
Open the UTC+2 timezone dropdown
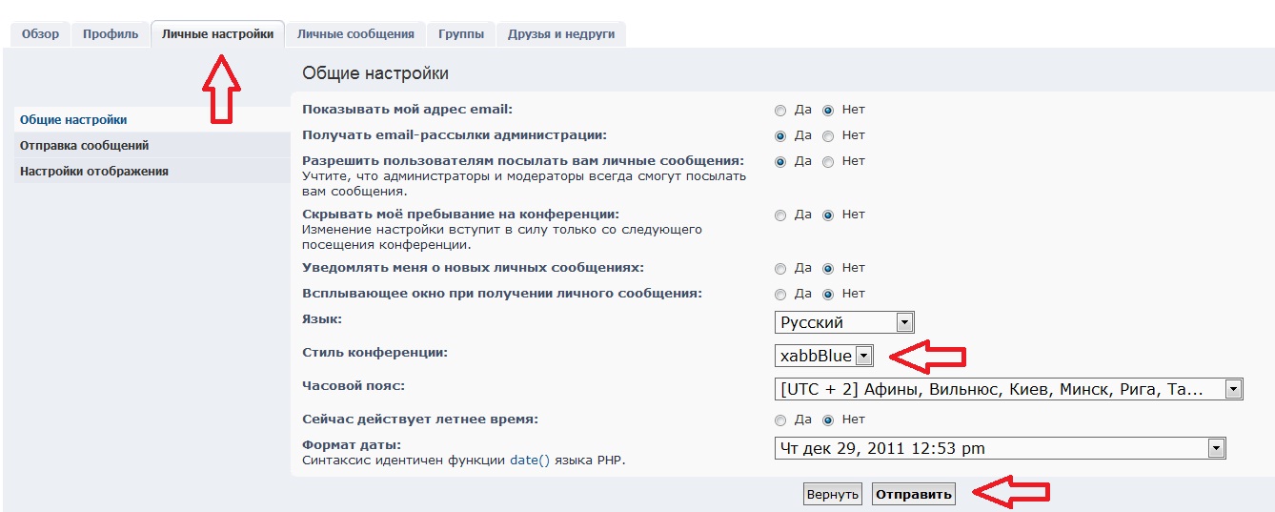click(1008, 389)
